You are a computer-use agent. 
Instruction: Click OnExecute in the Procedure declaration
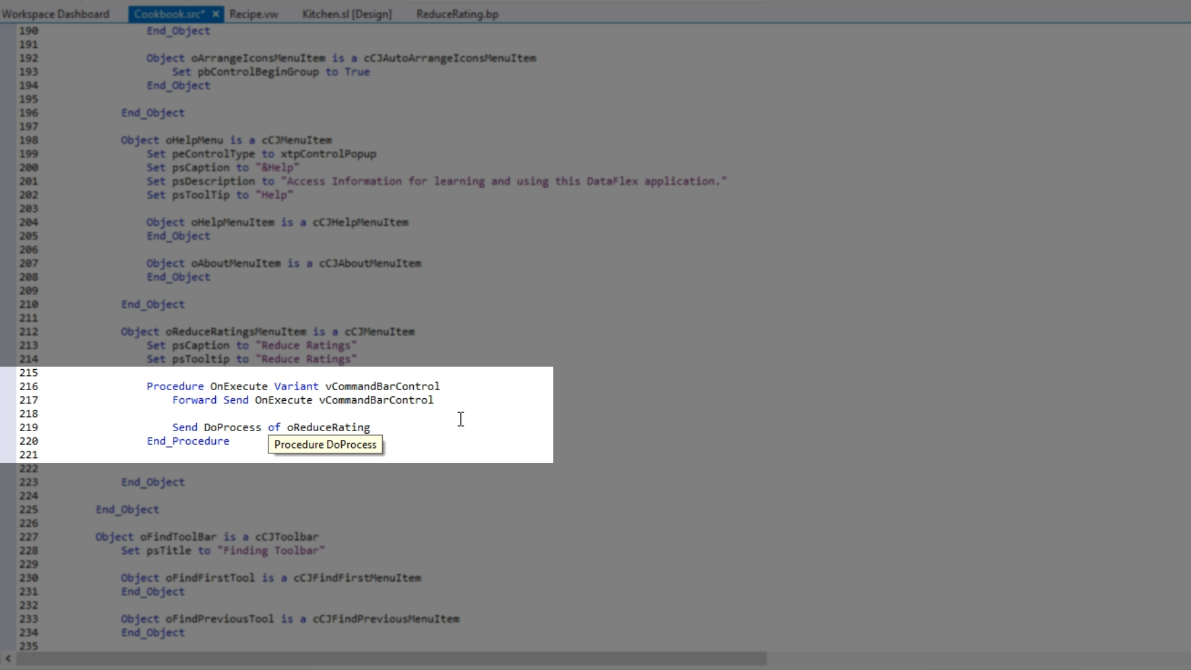[x=239, y=386]
